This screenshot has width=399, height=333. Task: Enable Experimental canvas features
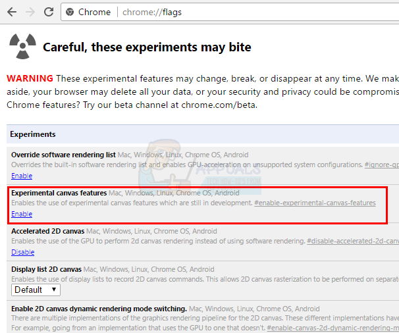[x=22, y=214]
